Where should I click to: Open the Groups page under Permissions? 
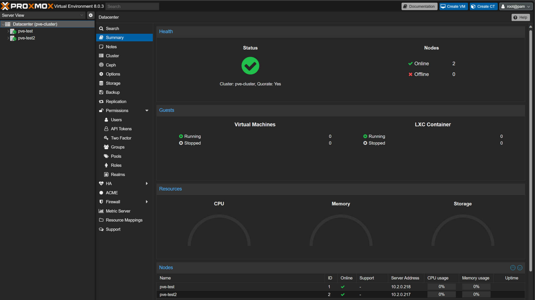pyautogui.click(x=124, y=147)
